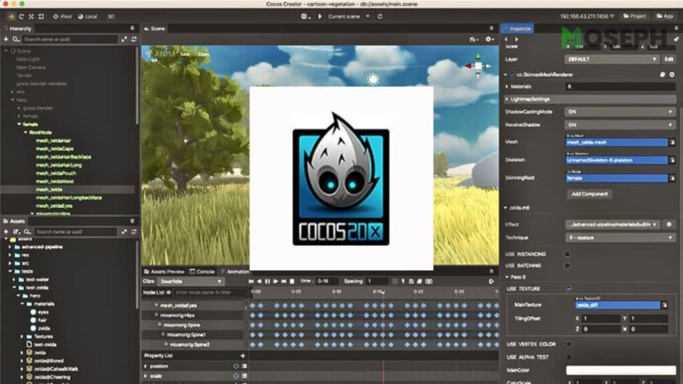Open the Hierarchy panel menu
This screenshot has height=384, width=683.
[133, 28]
